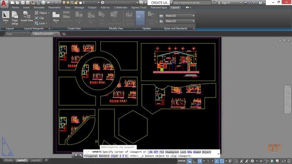Screen dimensions: 292x164
Task: Switch to the Model tab
Action: point(8,160)
